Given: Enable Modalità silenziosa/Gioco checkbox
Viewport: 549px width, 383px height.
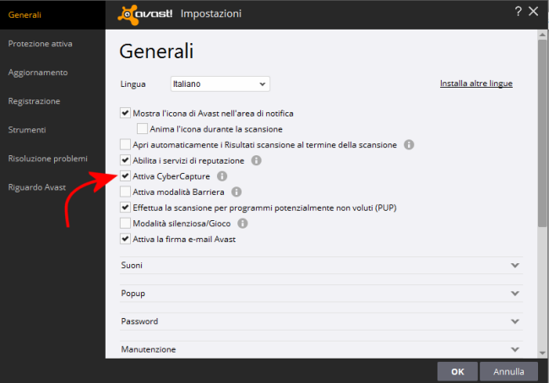Looking at the screenshot, I should 125,224.
